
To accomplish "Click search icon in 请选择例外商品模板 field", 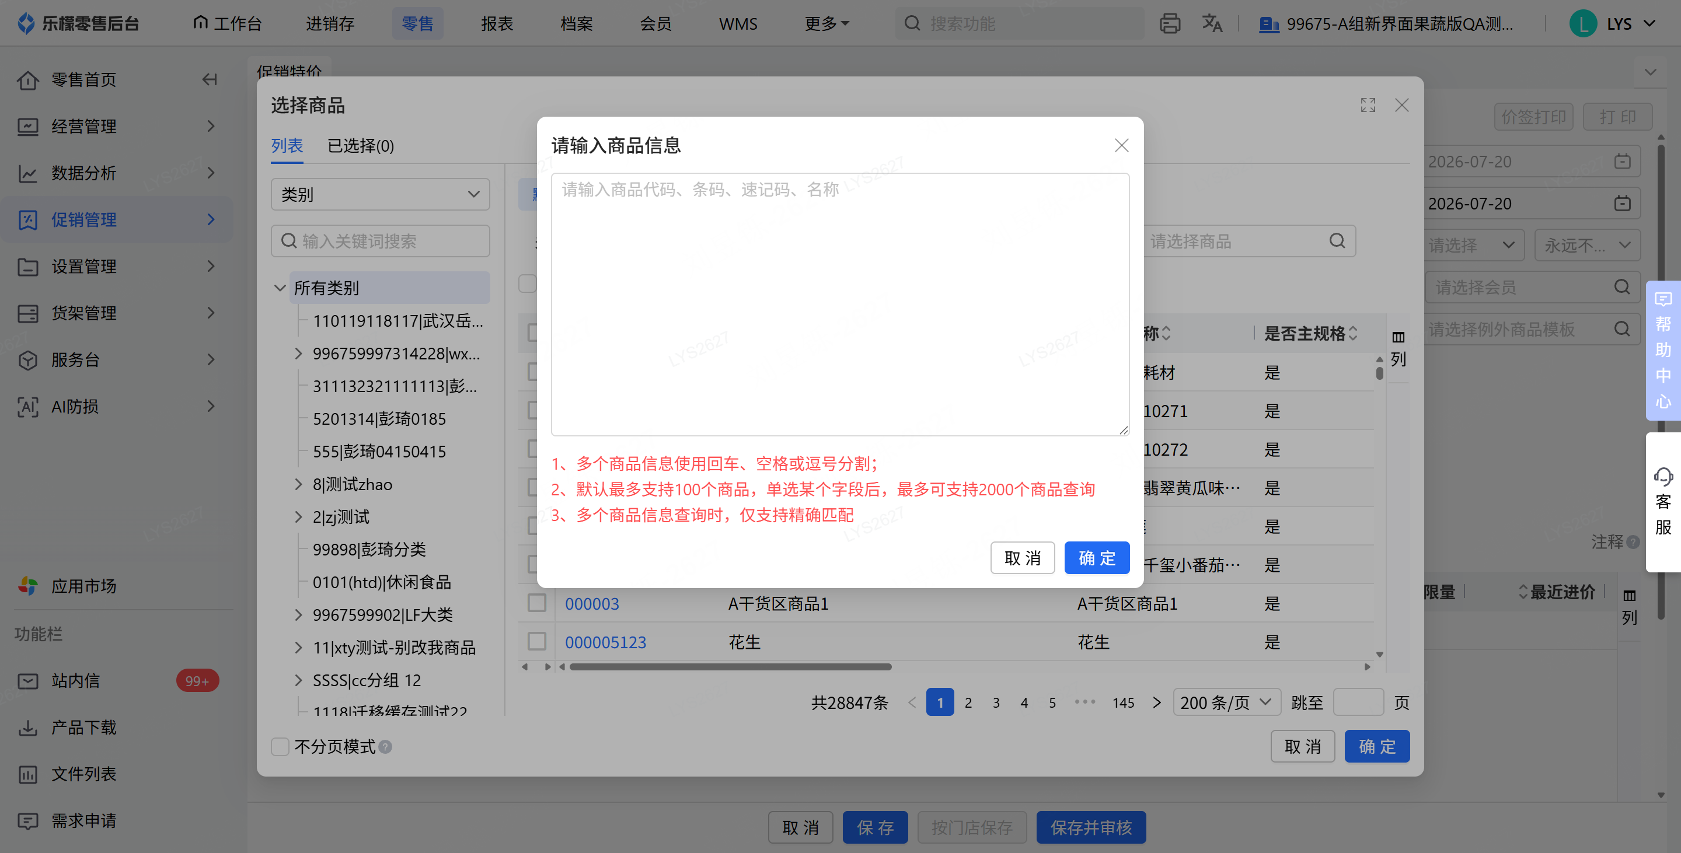I will pyautogui.click(x=1621, y=328).
